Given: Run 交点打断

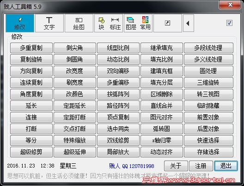Looking at the screenshot, I should [x=75, y=129].
